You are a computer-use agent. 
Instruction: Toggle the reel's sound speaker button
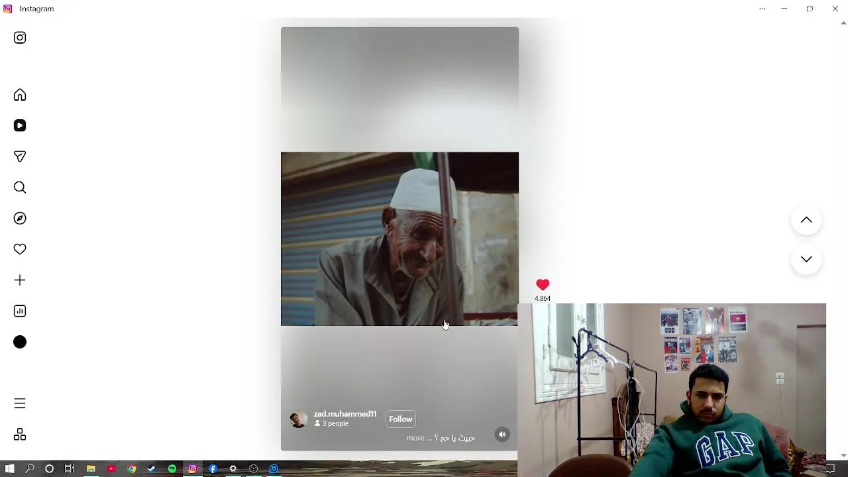(x=502, y=435)
